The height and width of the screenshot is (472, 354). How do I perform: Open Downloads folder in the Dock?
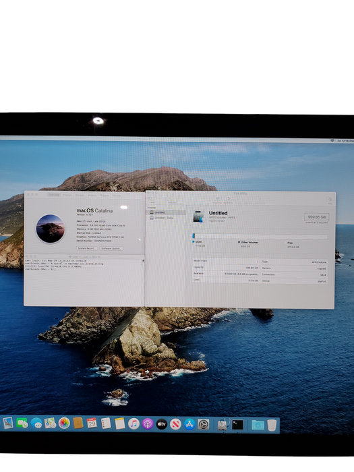pos(258,425)
